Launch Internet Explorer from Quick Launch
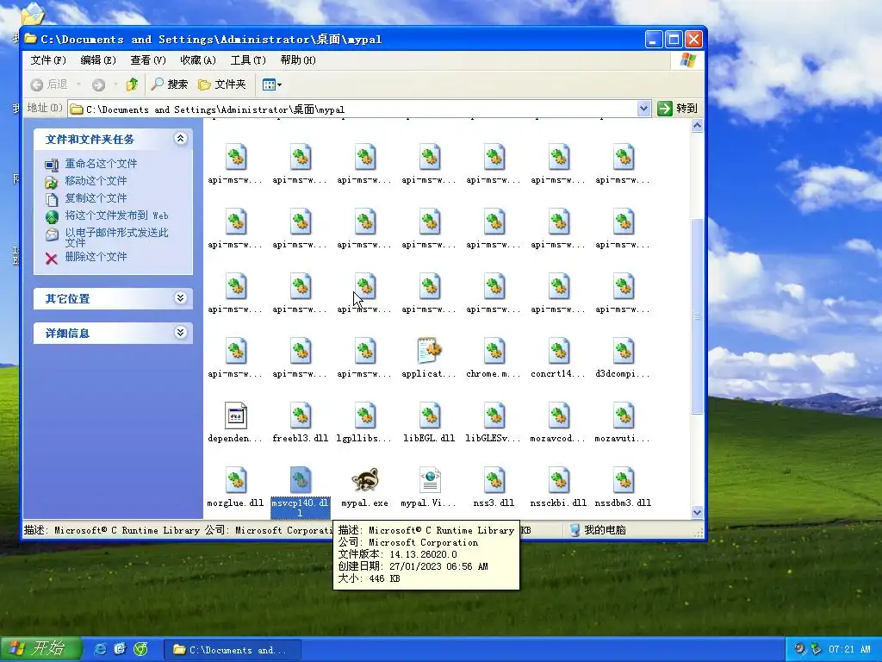The width and height of the screenshot is (882, 662). coord(100,649)
